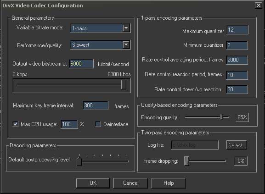Open the Help button
This screenshot has height=194, width=265.
[169, 183]
